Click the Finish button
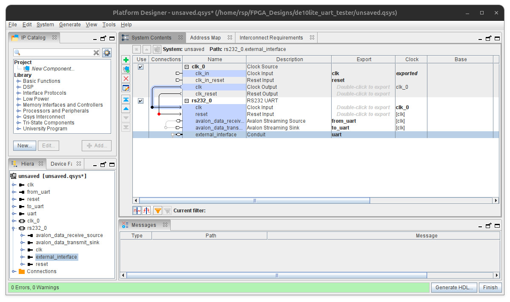 490,288
